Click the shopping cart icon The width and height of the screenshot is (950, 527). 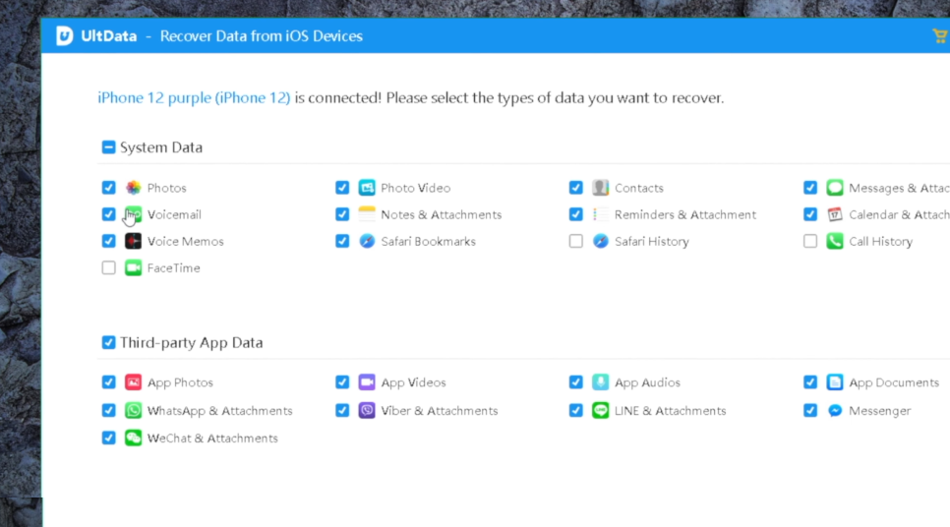pos(939,36)
